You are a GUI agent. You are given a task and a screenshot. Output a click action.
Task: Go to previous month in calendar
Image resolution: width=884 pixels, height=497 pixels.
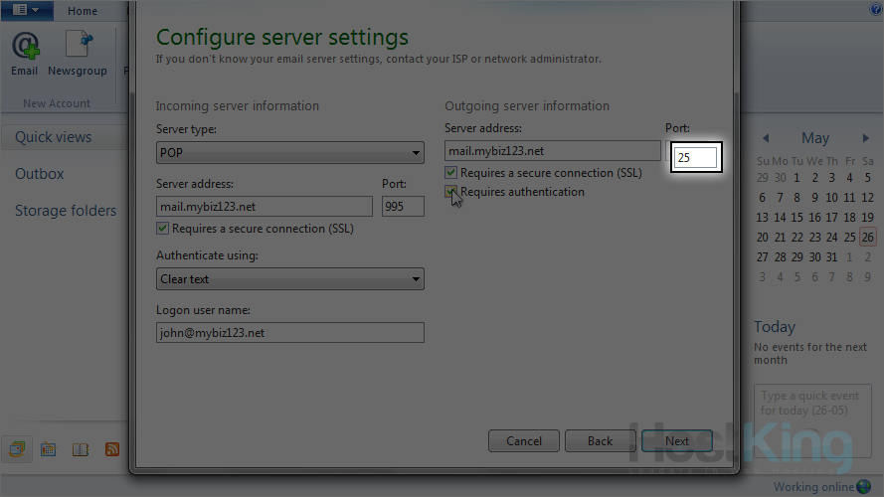(765, 138)
